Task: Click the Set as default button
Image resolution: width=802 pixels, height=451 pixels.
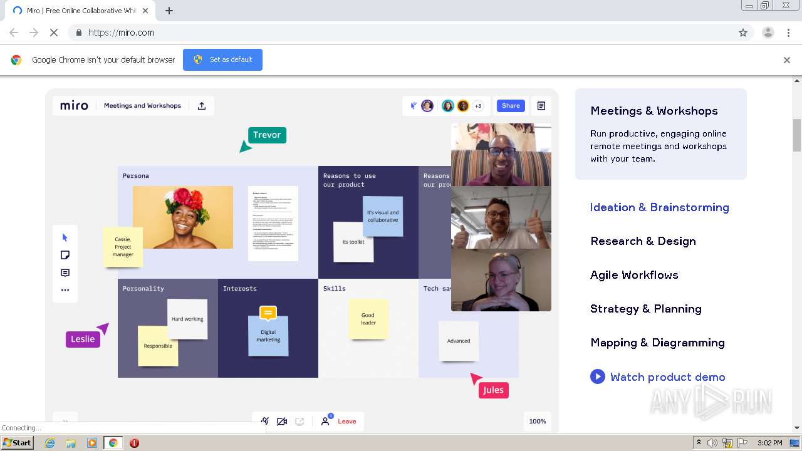Action: (222, 60)
